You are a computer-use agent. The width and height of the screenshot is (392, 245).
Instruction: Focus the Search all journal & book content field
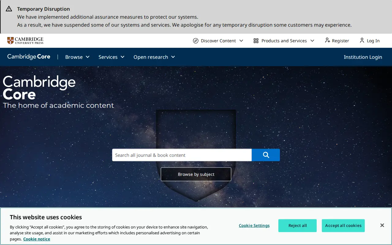[182, 155]
